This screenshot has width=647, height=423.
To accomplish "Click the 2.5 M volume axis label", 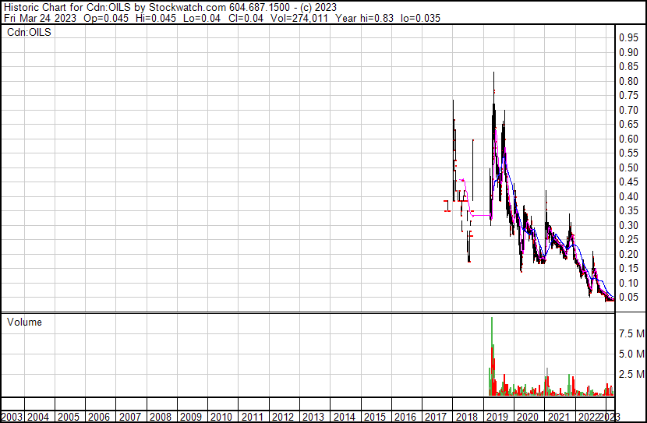I will 631,375.
